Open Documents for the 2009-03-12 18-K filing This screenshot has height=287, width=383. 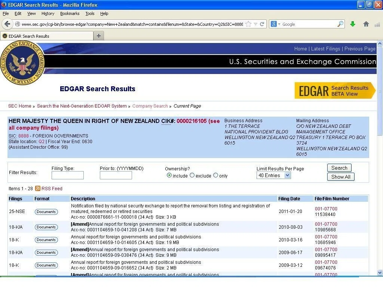tap(46, 265)
